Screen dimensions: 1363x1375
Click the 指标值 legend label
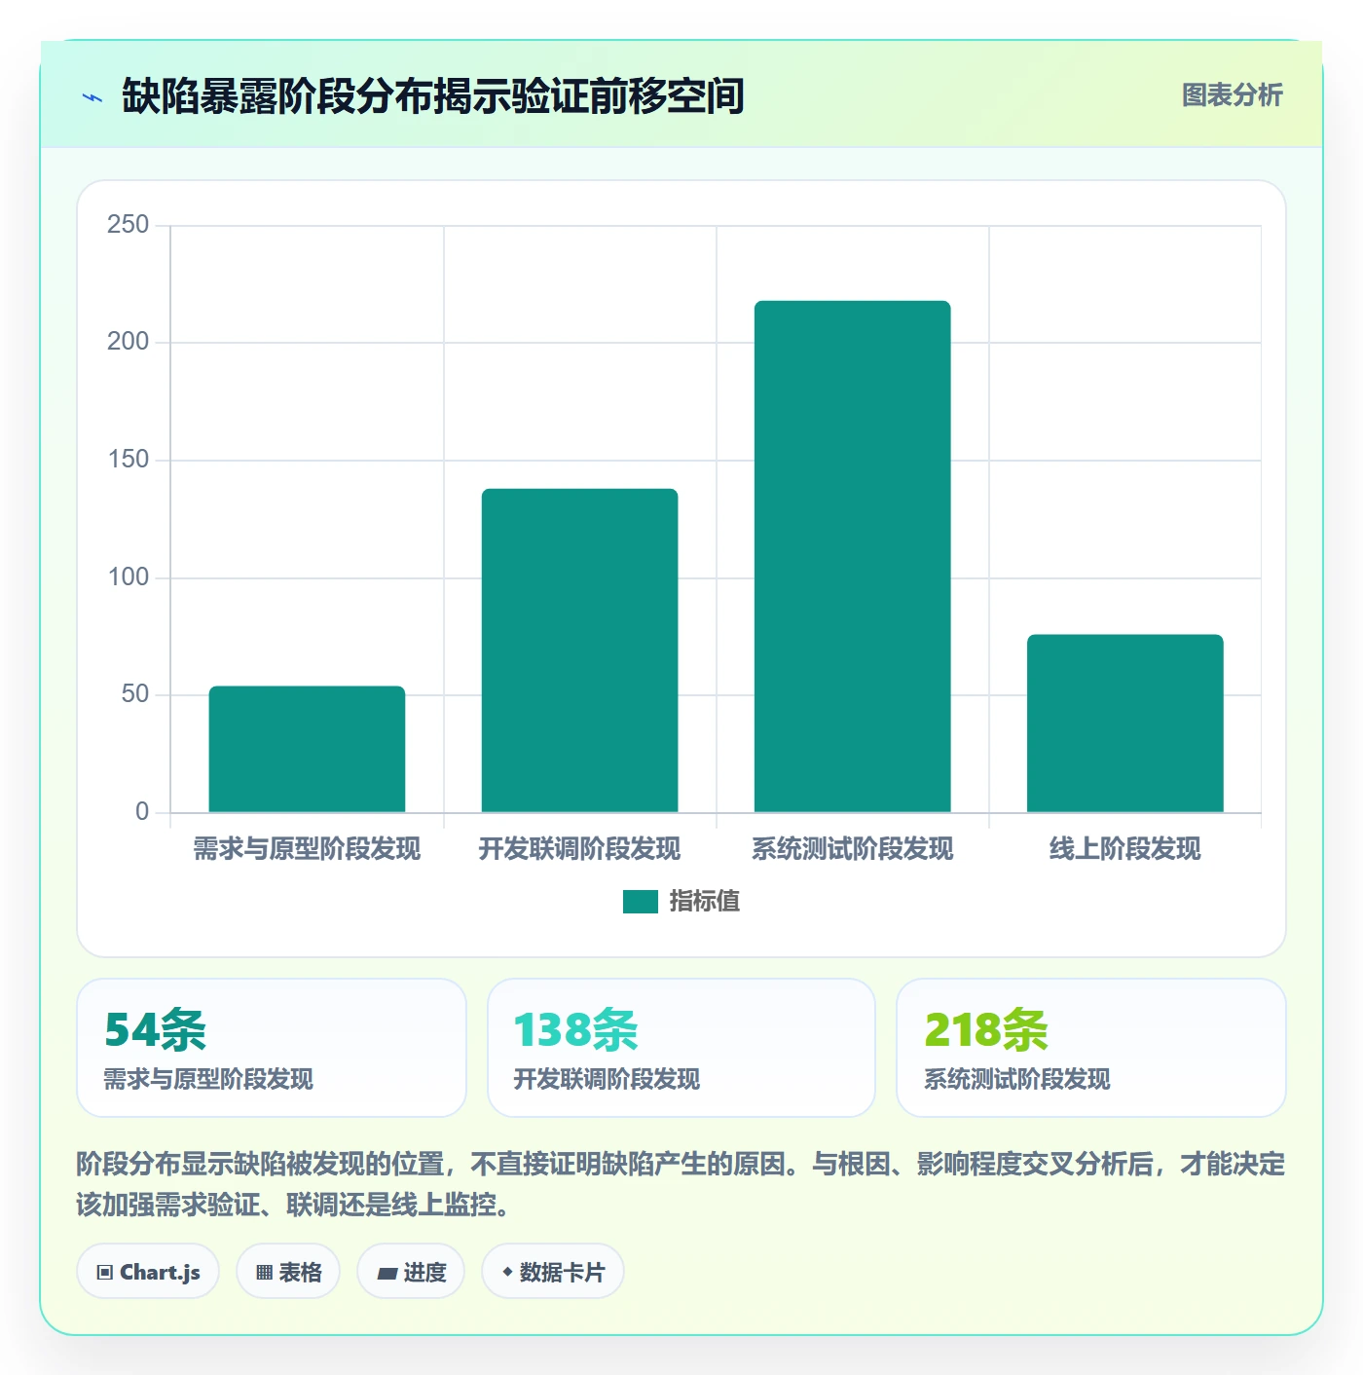click(705, 902)
